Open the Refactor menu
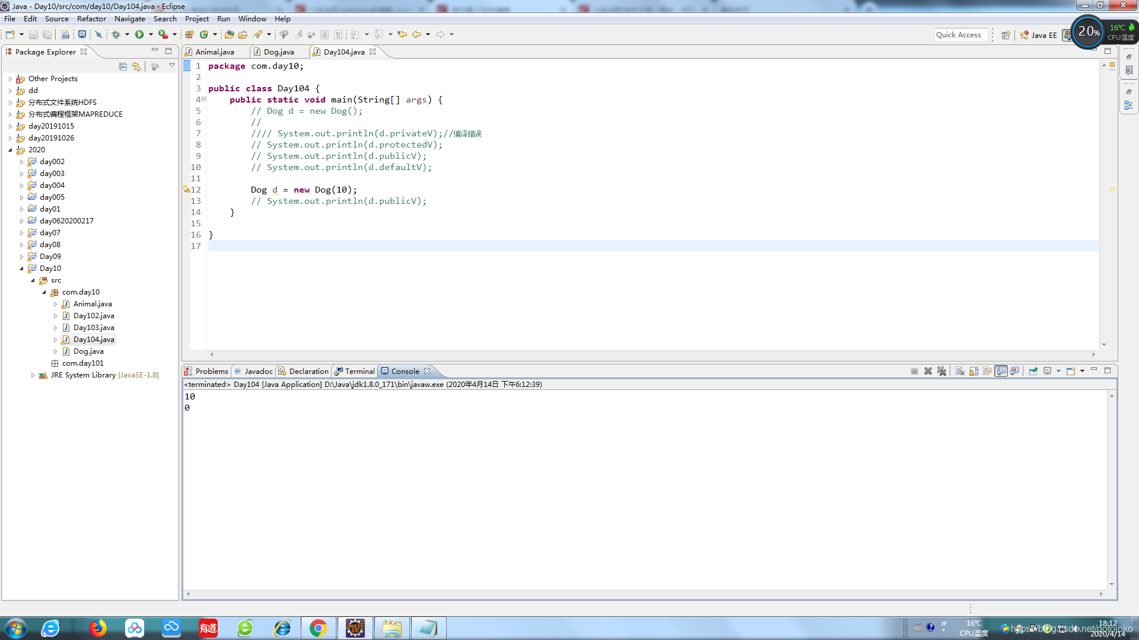The width and height of the screenshot is (1139, 640). tap(91, 18)
